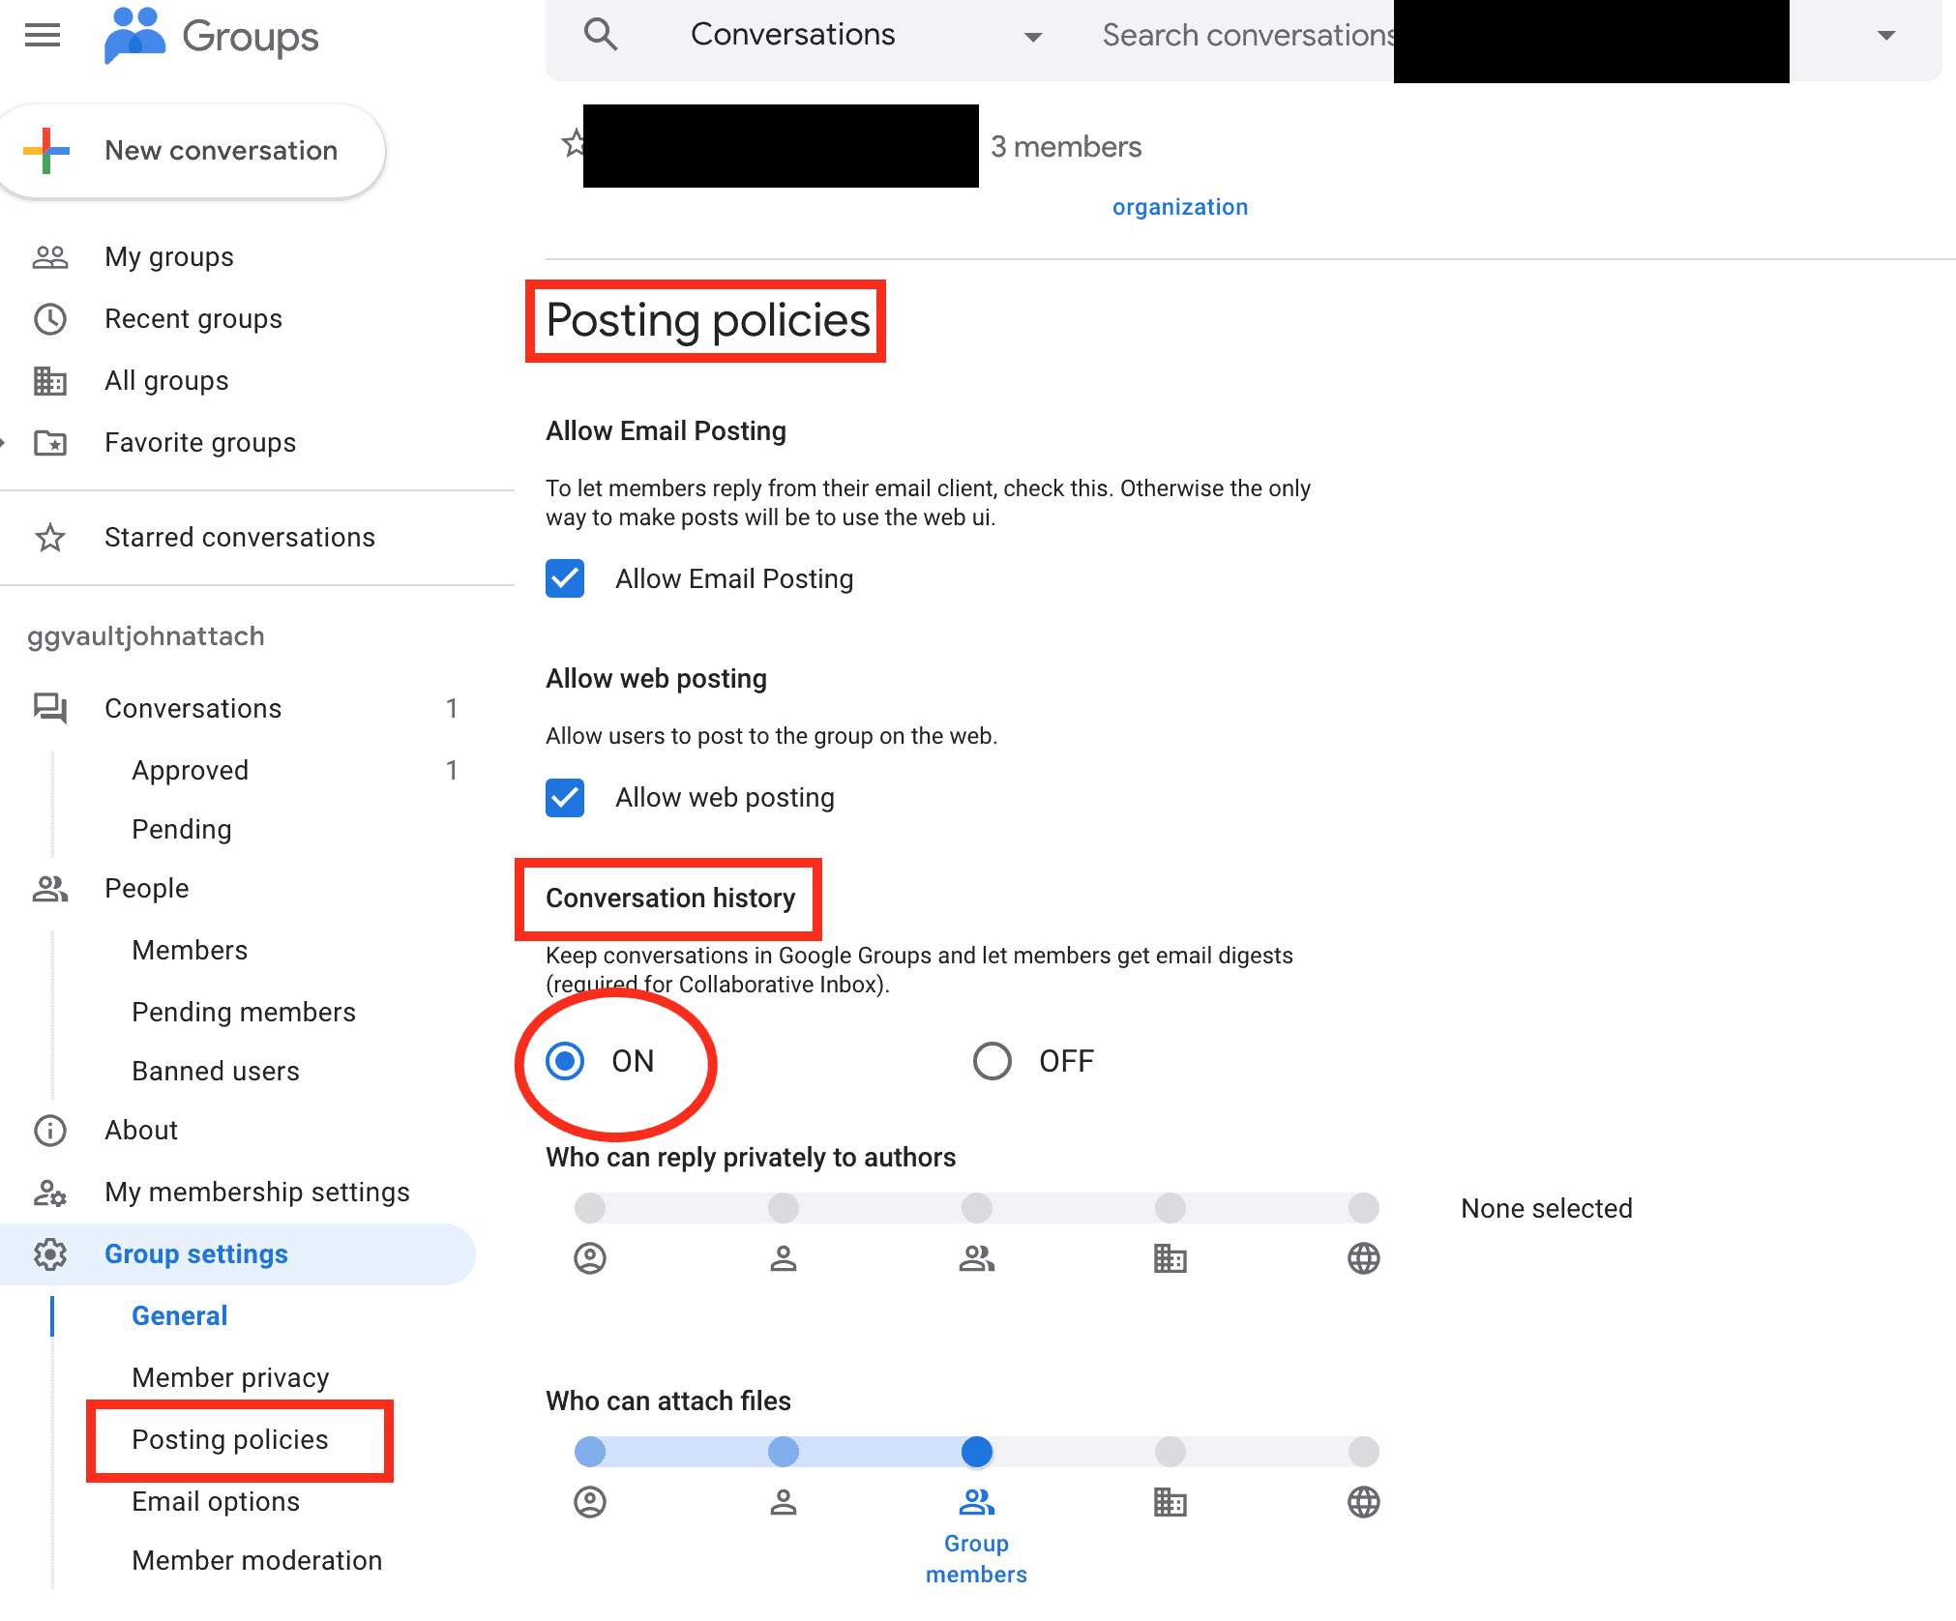This screenshot has width=1956, height=1621.
Task: Select General under Group settings
Action: (180, 1316)
